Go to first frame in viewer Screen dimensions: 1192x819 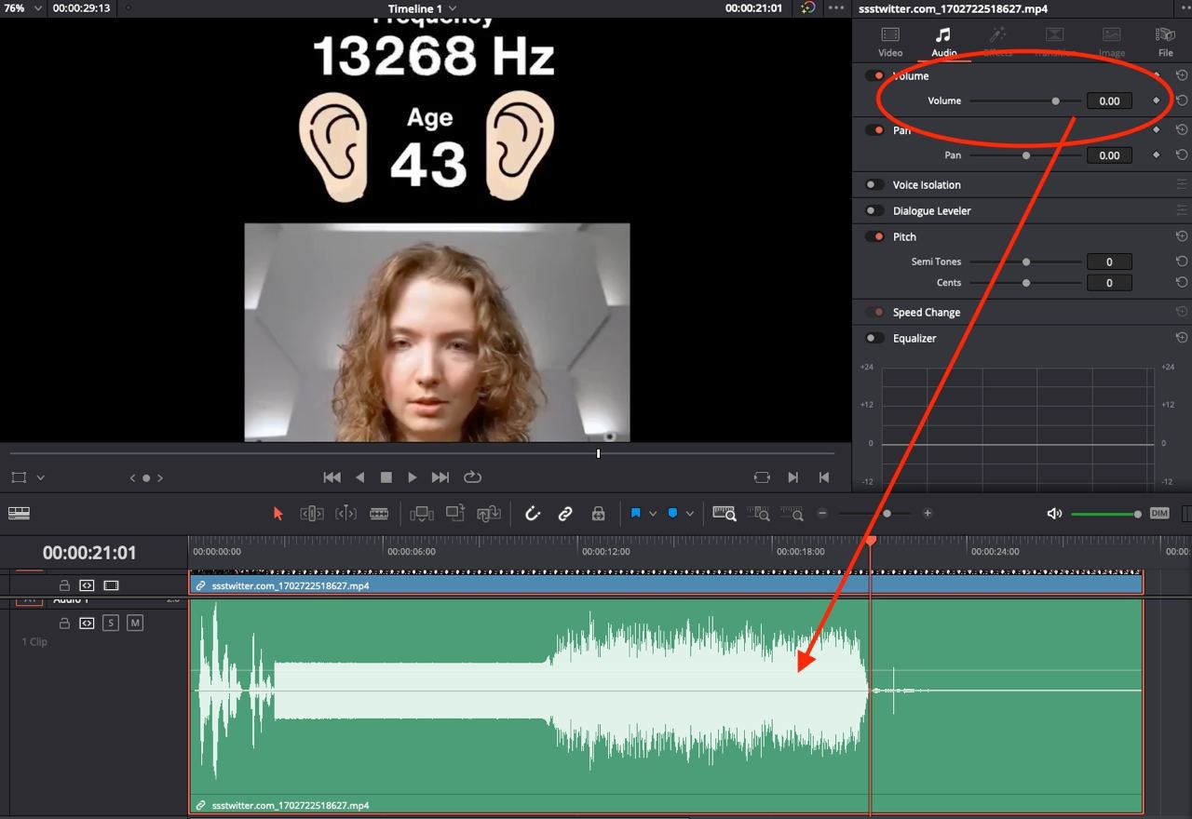332,477
